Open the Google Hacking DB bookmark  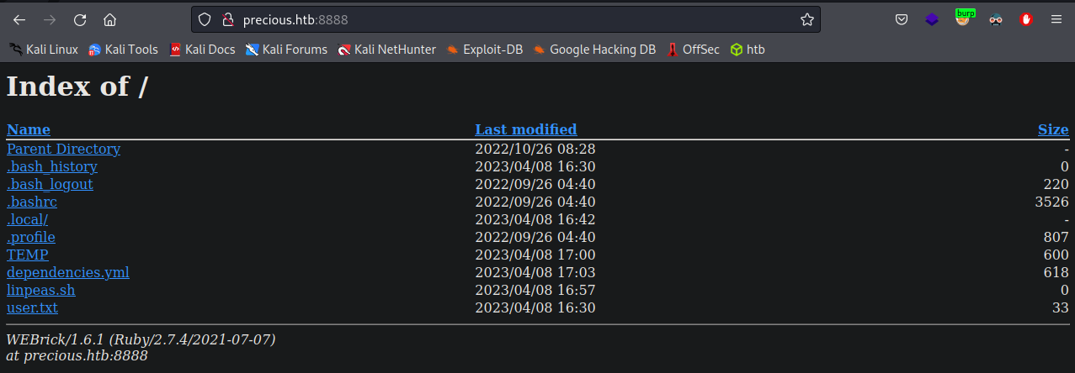tap(594, 50)
